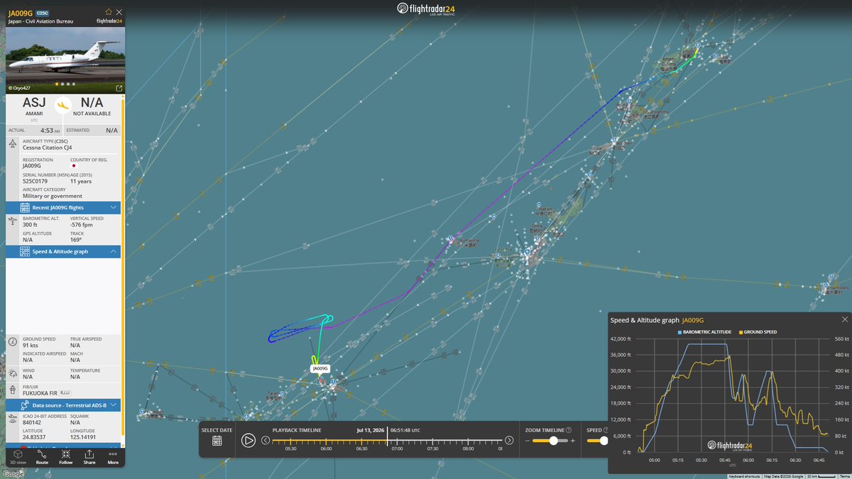Click the ASJ Amami airport code

pyautogui.click(x=34, y=103)
